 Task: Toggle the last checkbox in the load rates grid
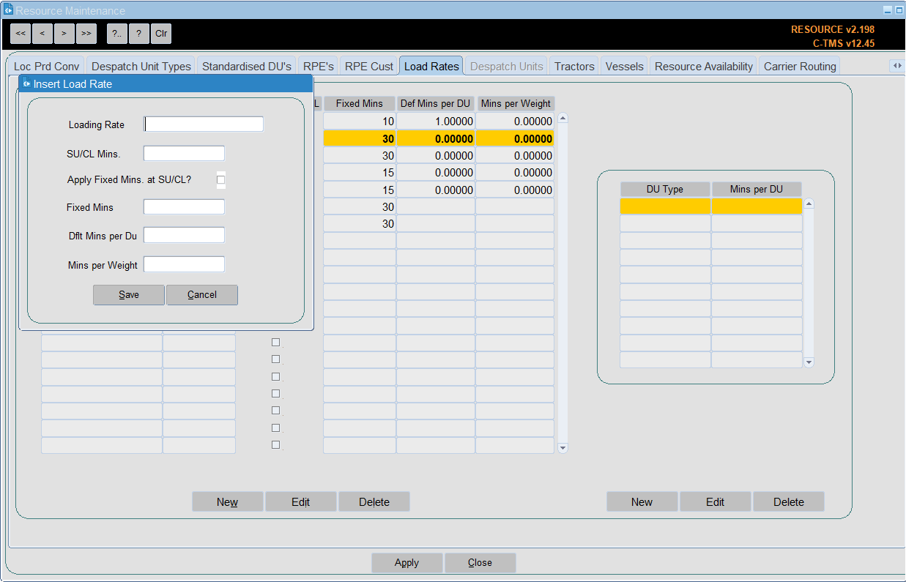275,445
